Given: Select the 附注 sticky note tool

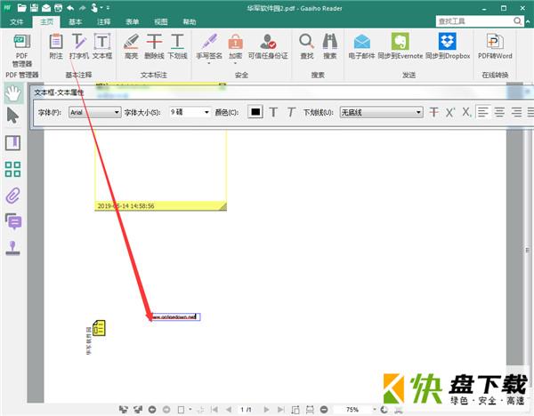Looking at the screenshot, I should click(x=56, y=46).
